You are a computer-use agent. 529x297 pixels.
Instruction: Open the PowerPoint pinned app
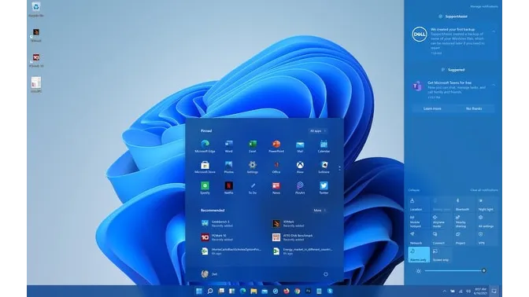(276, 146)
